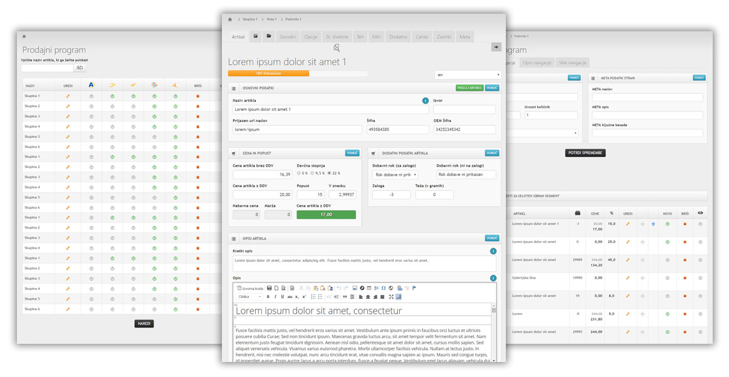Screen dimensions: 729x377
Task: Delete the Galerijska šina article row
Action: pos(685,278)
